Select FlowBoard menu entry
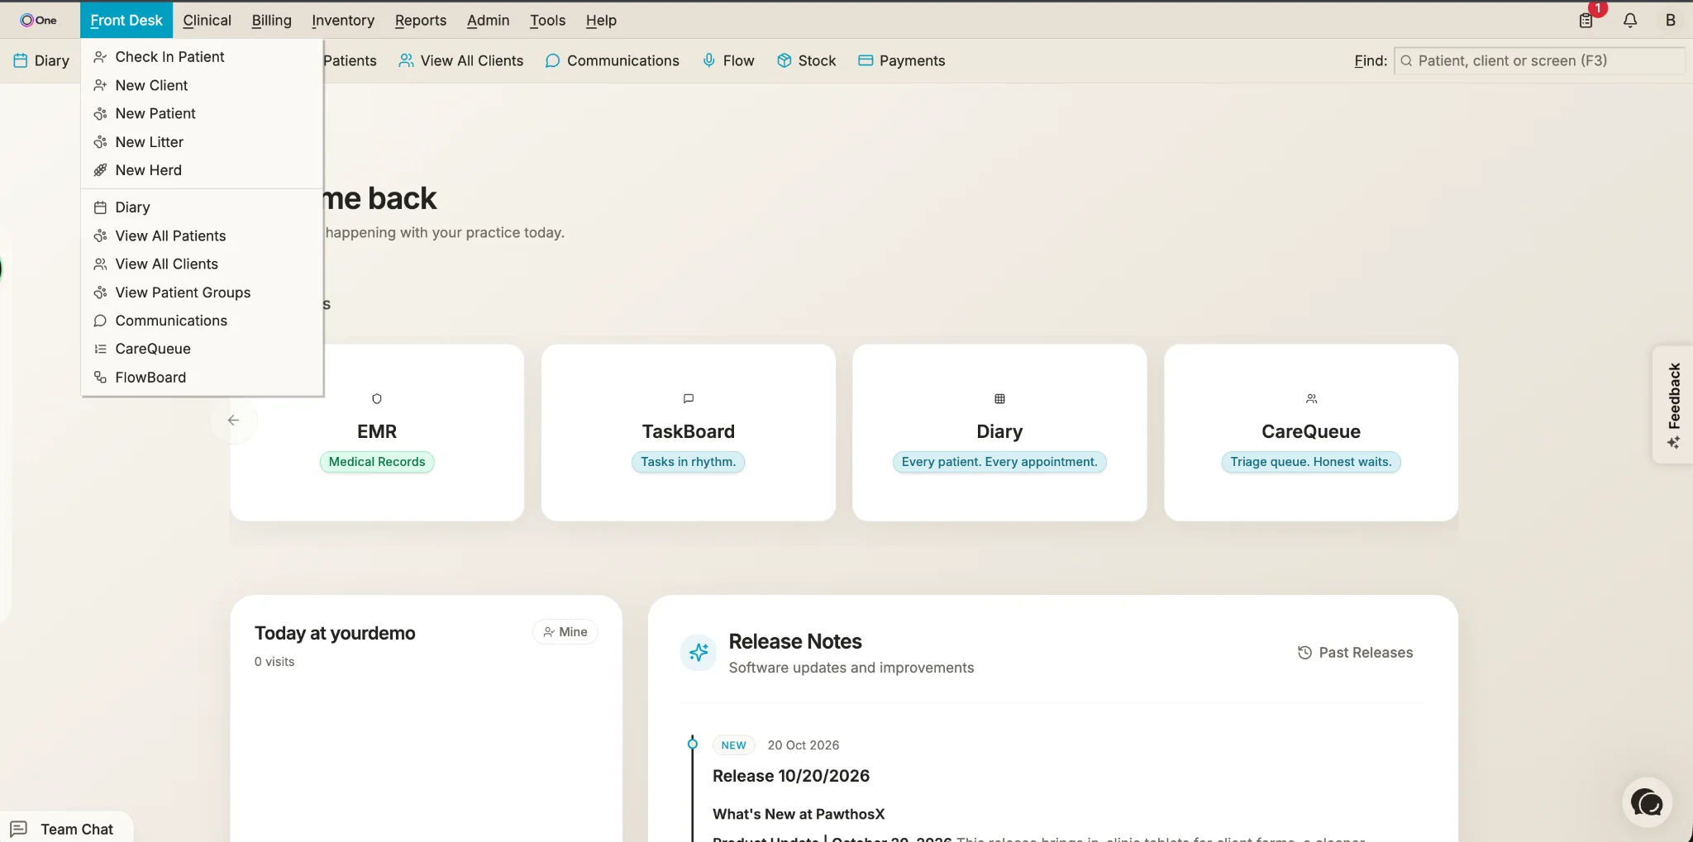The height and width of the screenshot is (842, 1693). 202,378
